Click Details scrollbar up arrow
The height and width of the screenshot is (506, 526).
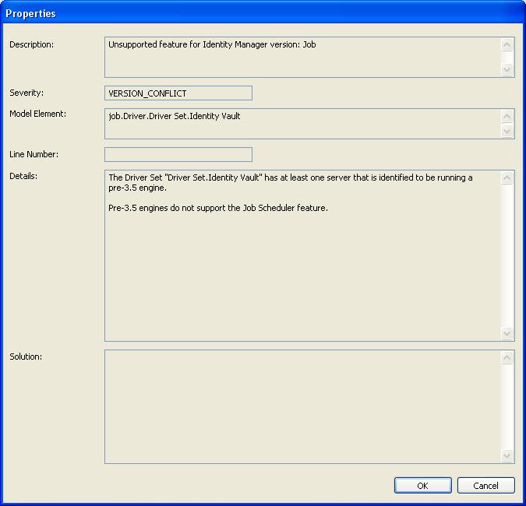507,177
